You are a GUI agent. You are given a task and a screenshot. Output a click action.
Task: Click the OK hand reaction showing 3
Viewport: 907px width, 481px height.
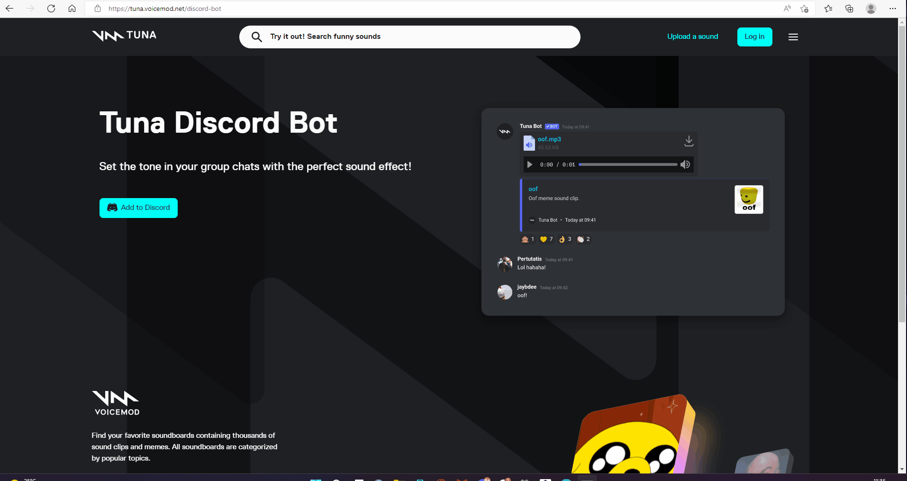[565, 239]
